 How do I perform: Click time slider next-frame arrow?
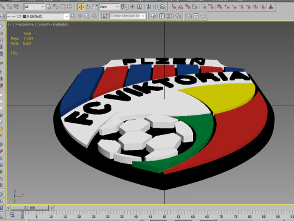click(51, 207)
